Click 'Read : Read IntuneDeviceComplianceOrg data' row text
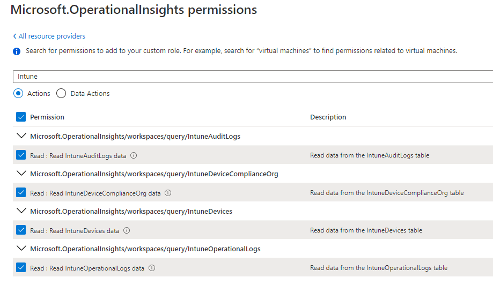This screenshot has width=493, height=300. point(95,193)
